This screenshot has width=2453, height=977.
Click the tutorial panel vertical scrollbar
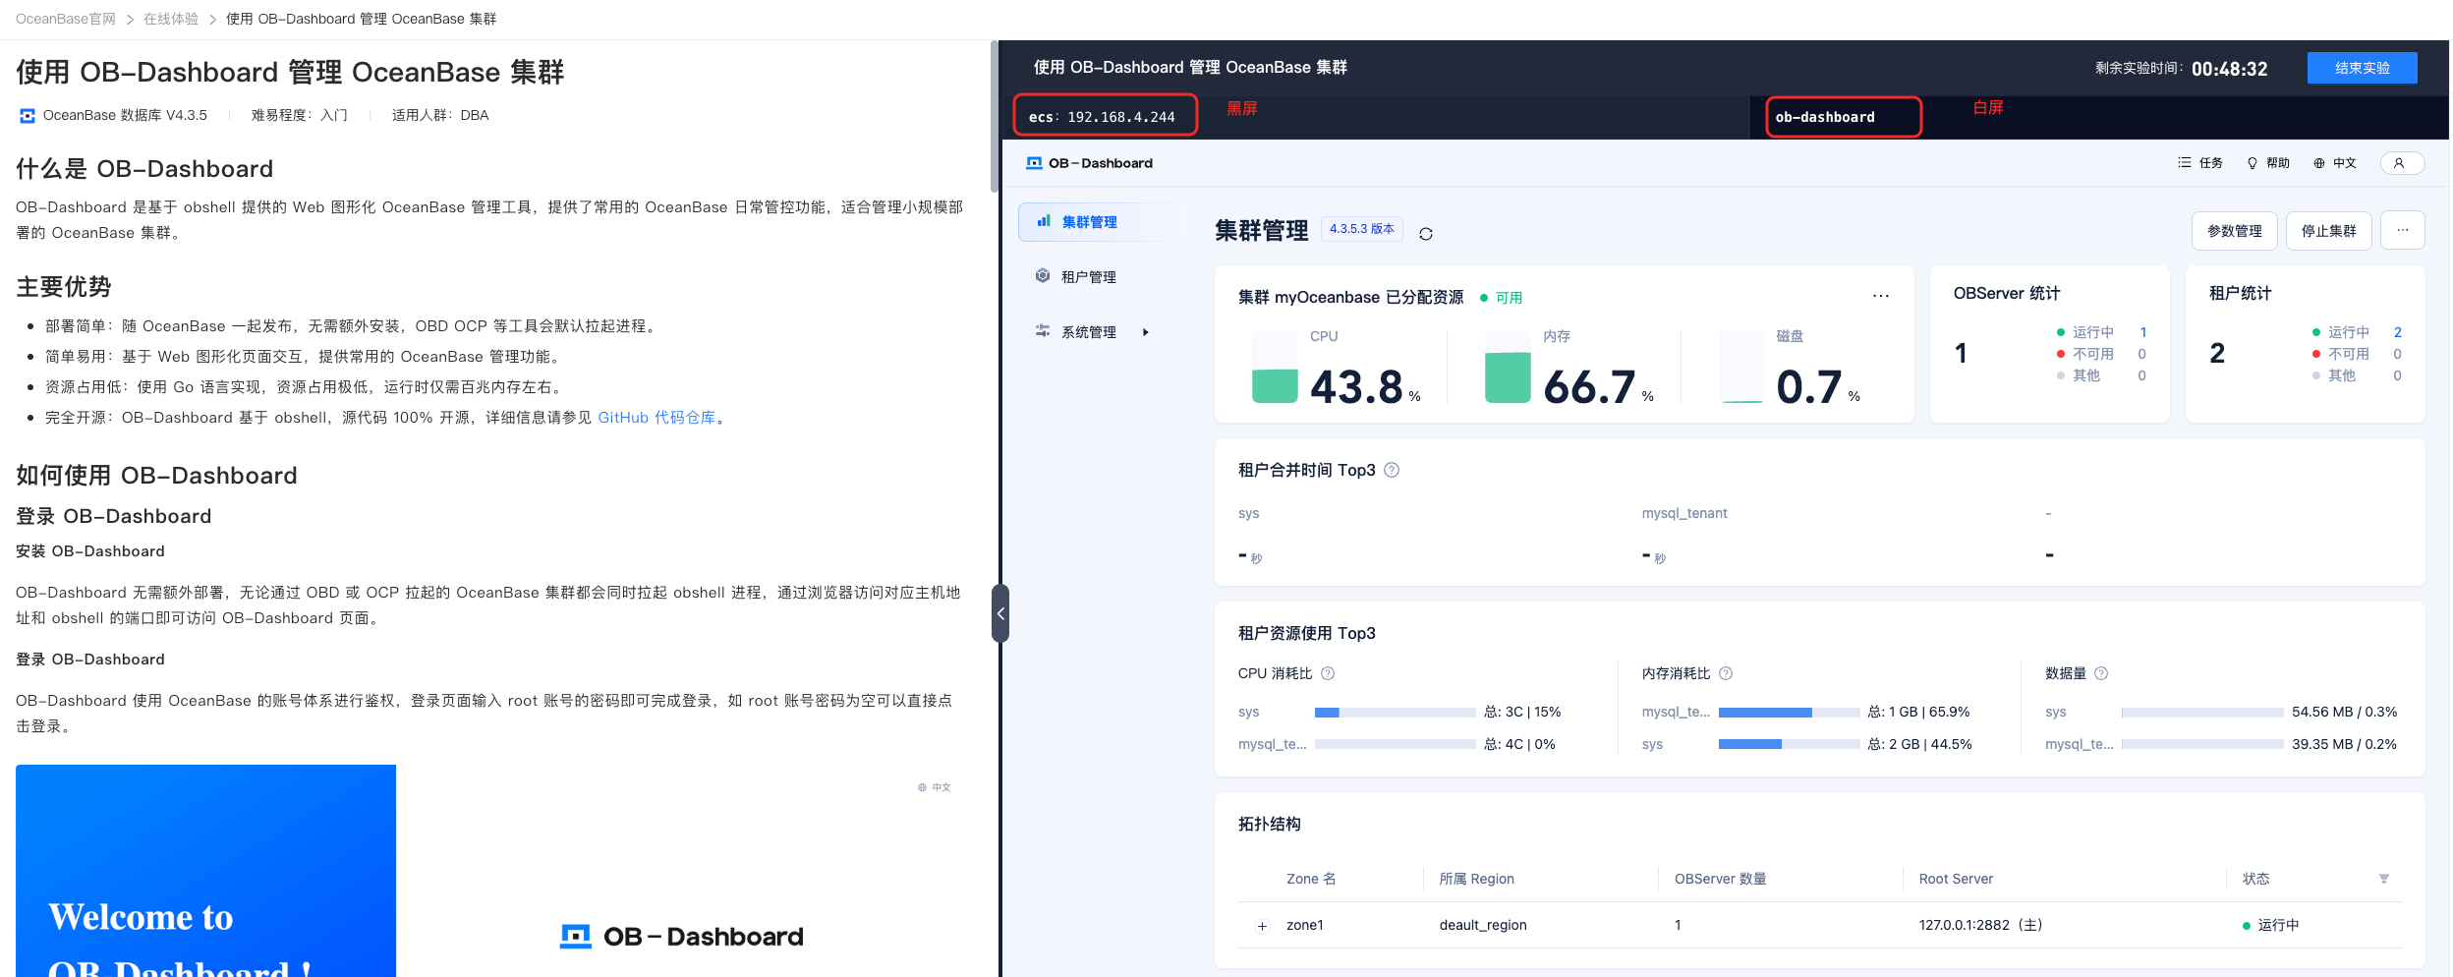coord(994,118)
